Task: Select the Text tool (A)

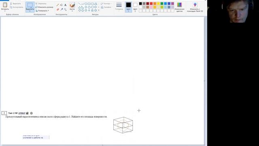Action: [65, 5]
